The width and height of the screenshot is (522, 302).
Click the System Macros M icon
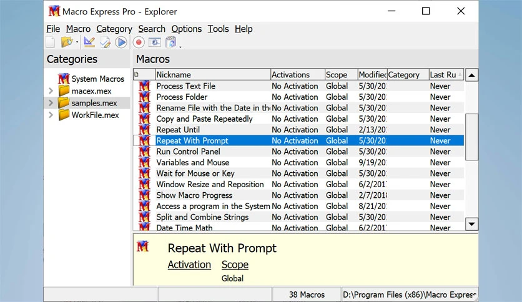[x=64, y=79]
